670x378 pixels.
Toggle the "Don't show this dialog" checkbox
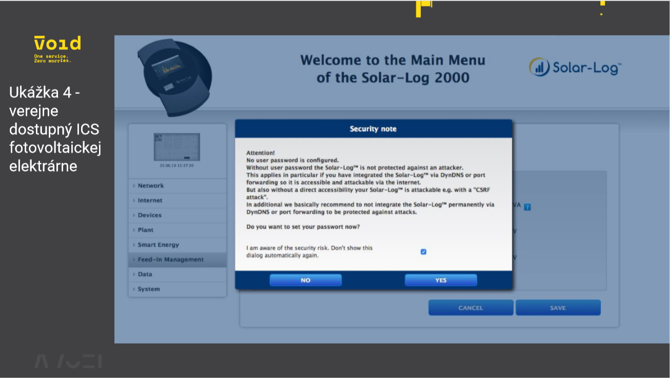(x=423, y=252)
